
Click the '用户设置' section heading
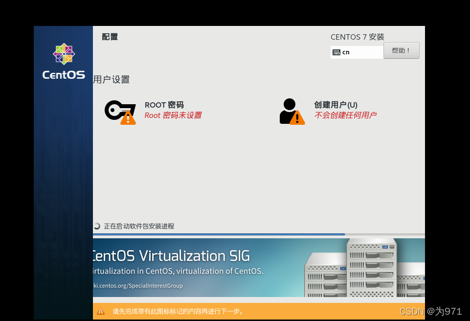(x=112, y=79)
